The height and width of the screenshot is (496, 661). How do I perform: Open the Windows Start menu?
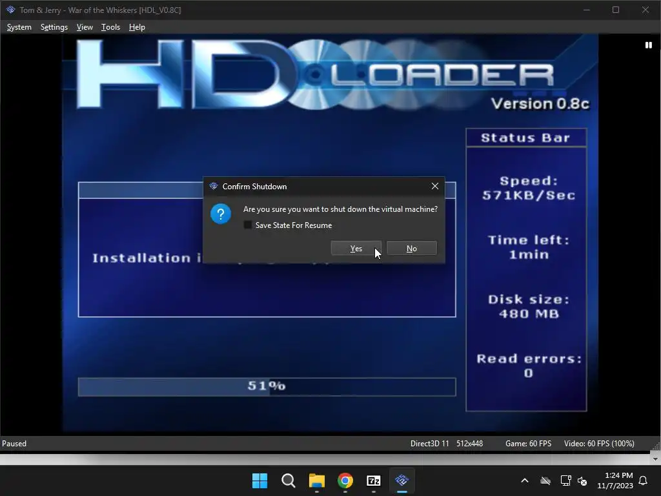[x=259, y=480]
